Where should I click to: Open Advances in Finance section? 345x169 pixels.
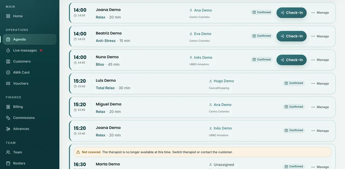click(29, 129)
